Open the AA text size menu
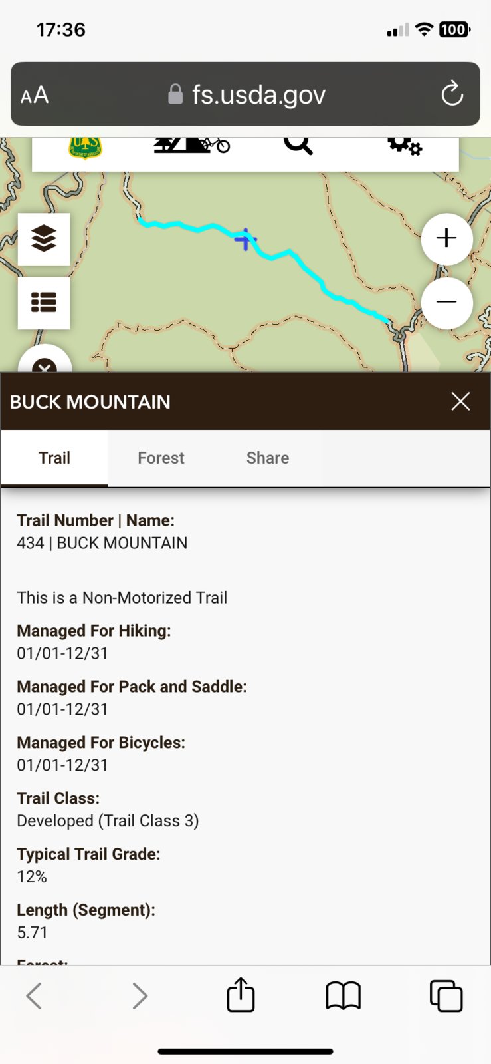Image resolution: width=491 pixels, height=1064 pixels. [35, 95]
